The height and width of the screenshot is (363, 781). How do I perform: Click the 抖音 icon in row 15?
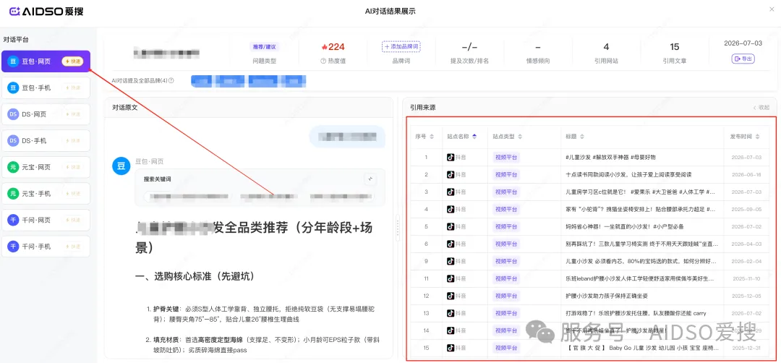click(x=451, y=348)
